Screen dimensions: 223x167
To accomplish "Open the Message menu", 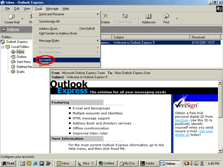I will click(52, 9).
